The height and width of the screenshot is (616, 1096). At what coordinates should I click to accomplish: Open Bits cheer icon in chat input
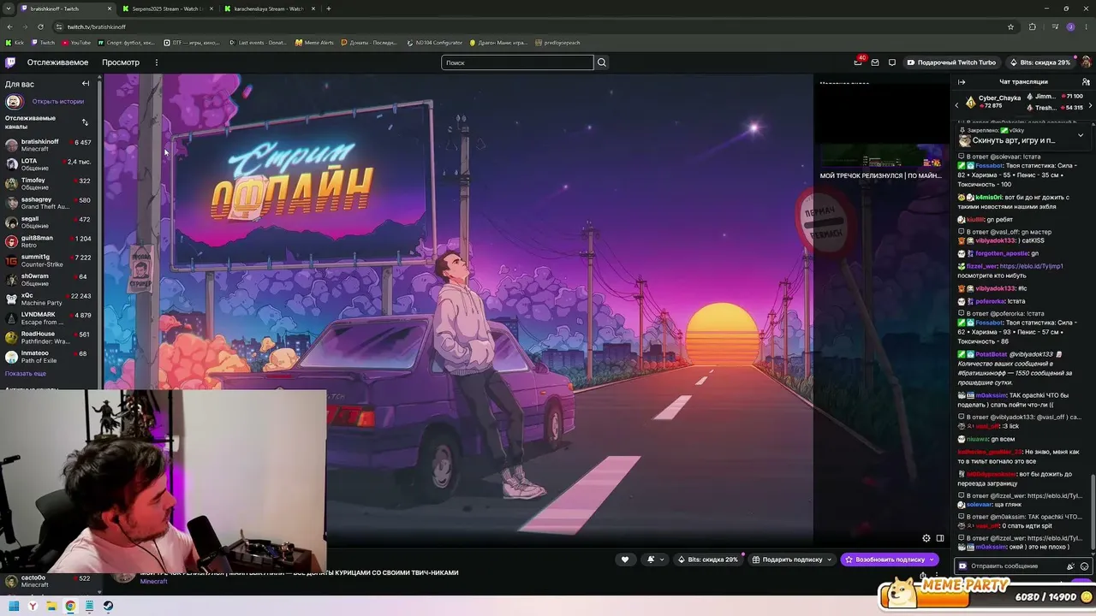(1070, 566)
